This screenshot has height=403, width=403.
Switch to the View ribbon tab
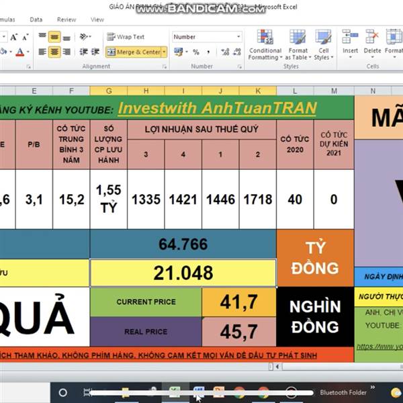pos(97,19)
